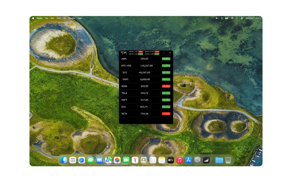Click the battery icon in the menu bar
The width and height of the screenshot is (292, 182).
tap(227, 18)
